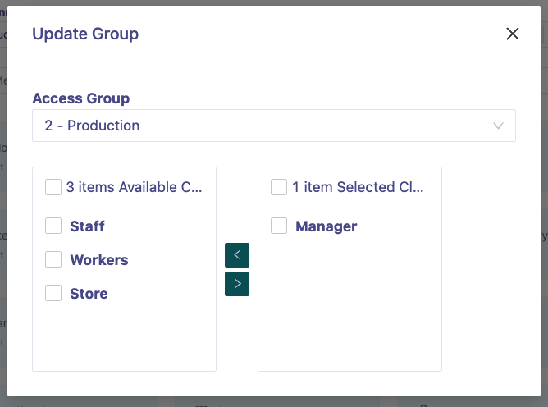Image resolution: width=548 pixels, height=407 pixels.
Task: Click the Update Group dialog title
Action: point(85,34)
